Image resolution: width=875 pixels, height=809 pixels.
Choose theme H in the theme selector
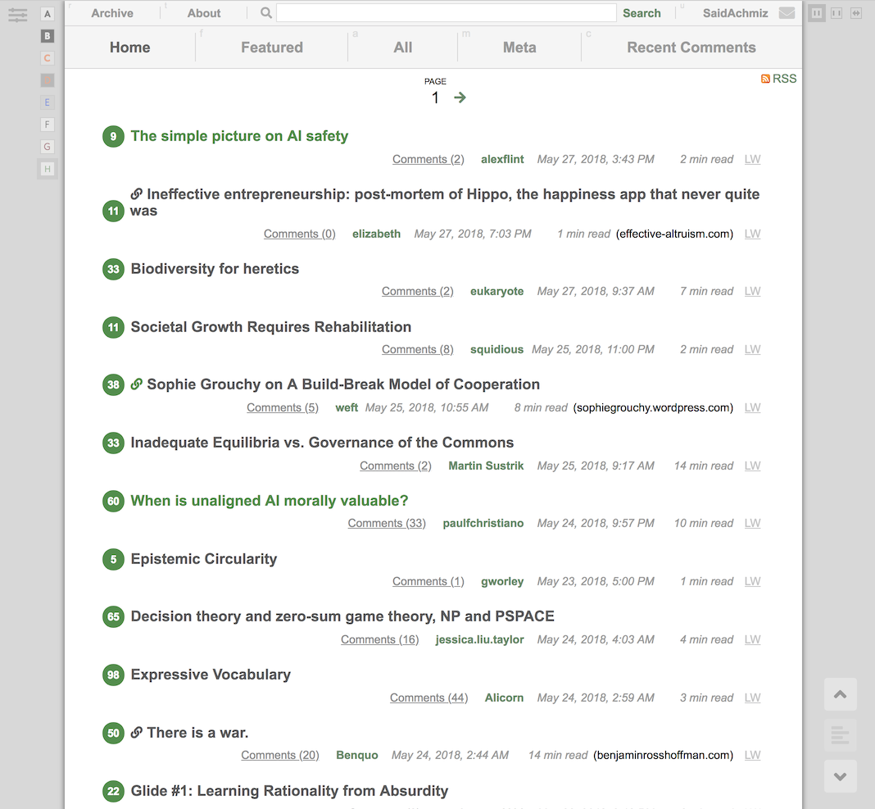coord(48,169)
